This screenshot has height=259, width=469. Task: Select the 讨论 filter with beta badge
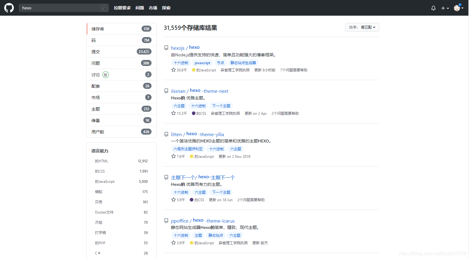point(121,75)
